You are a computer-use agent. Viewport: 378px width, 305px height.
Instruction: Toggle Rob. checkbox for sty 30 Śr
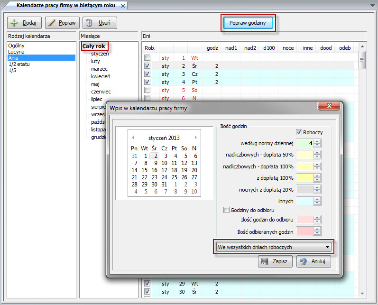tap(148, 292)
